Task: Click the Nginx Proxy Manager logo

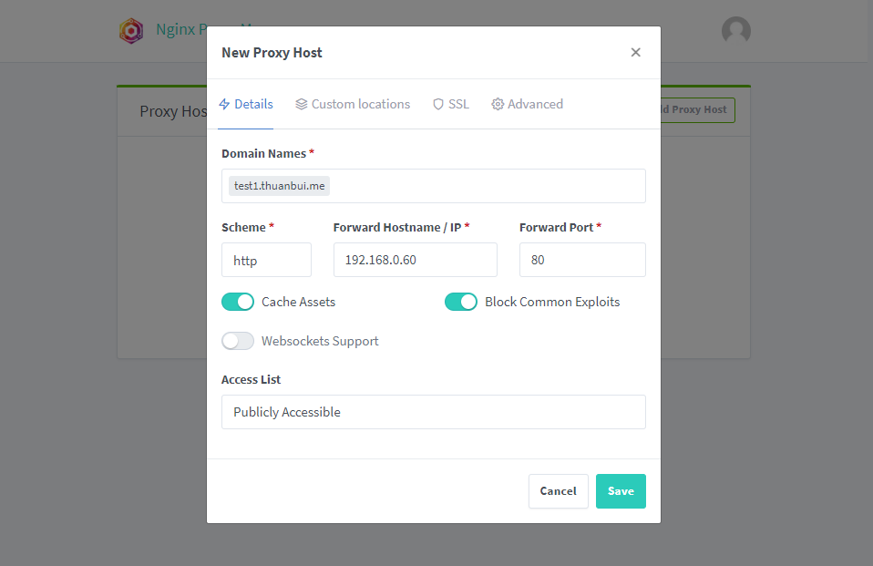Action: (131, 30)
